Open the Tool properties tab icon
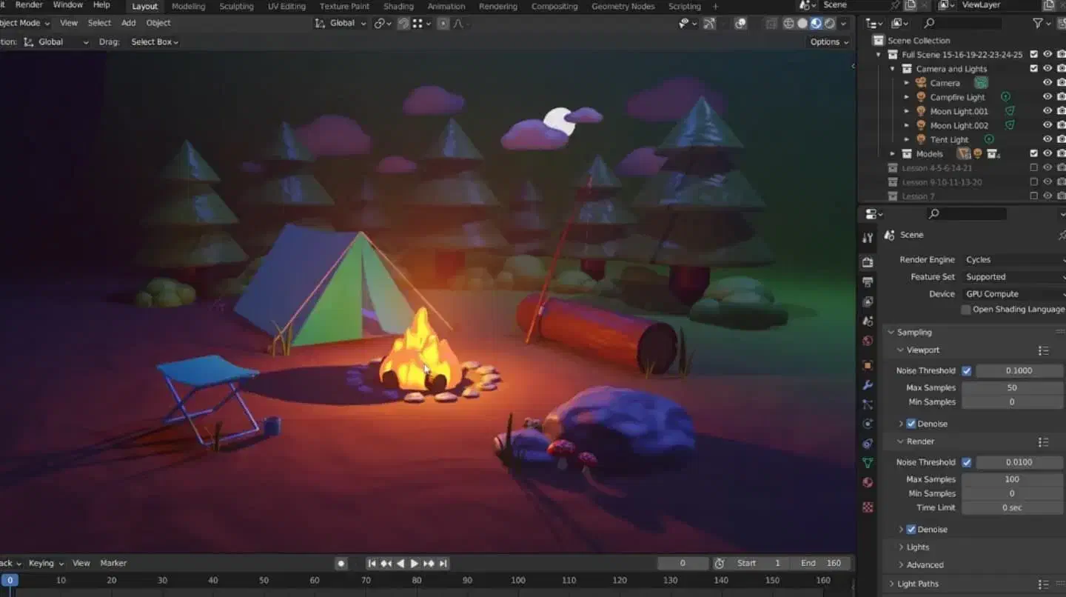1066x597 pixels. pos(868,238)
